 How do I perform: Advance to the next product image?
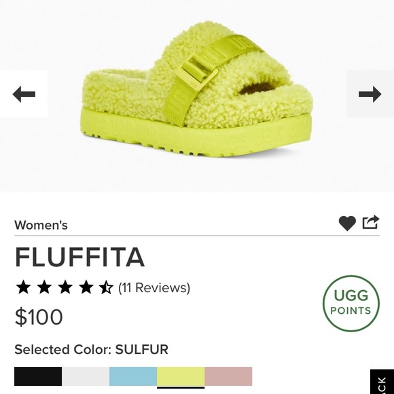(370, 94)
